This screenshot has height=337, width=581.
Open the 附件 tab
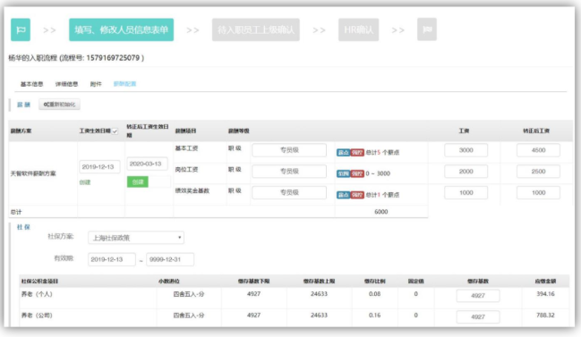click(x=96, y=84)
